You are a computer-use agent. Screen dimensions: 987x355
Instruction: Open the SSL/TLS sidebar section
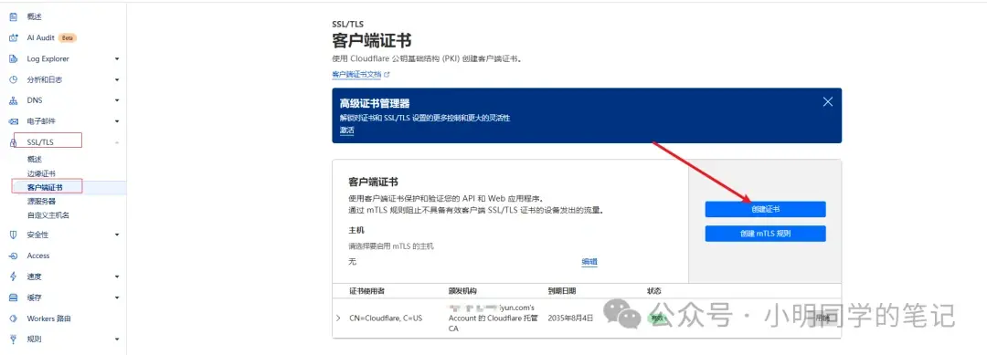[x=40, y=142]
